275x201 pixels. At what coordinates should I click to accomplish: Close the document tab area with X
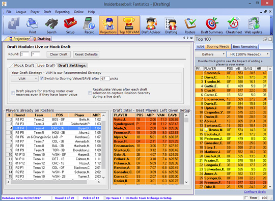point(191,38)
